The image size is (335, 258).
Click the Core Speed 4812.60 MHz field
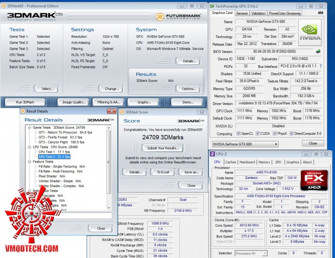(249, 225)
